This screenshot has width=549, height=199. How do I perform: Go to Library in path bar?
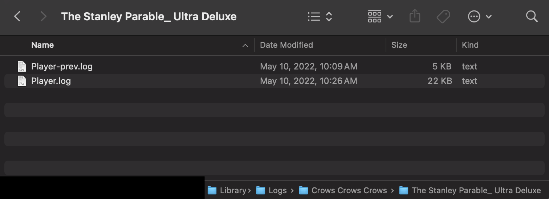(233, 190)
